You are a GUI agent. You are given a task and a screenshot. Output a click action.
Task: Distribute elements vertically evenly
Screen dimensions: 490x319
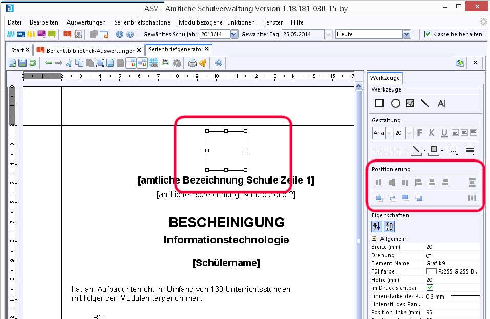472,183
